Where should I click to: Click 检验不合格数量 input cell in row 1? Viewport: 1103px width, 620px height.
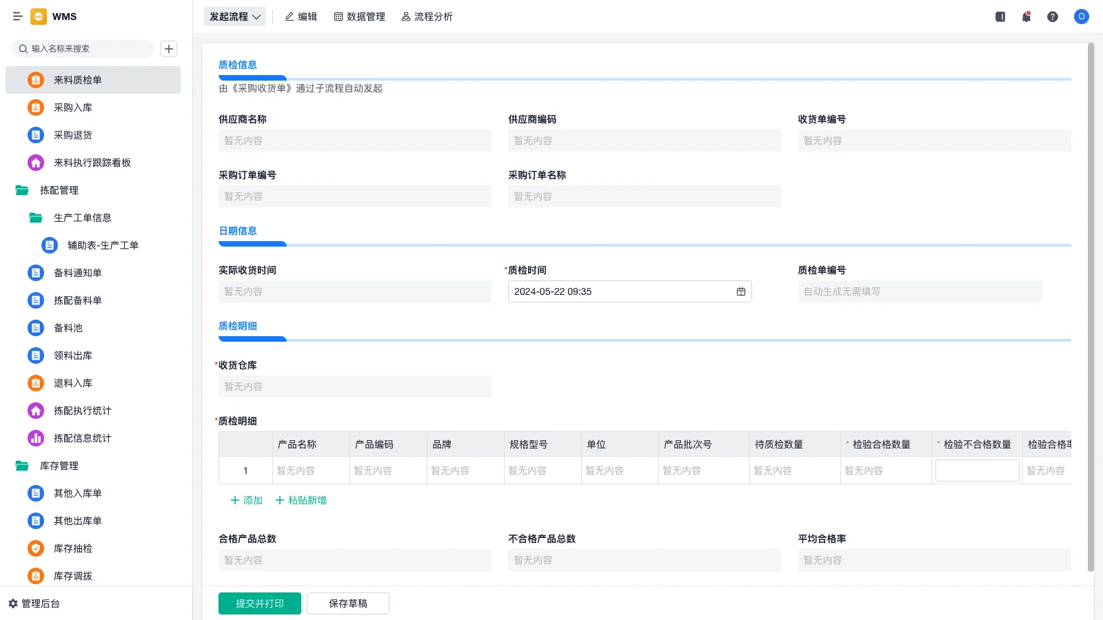click(978, 471)
